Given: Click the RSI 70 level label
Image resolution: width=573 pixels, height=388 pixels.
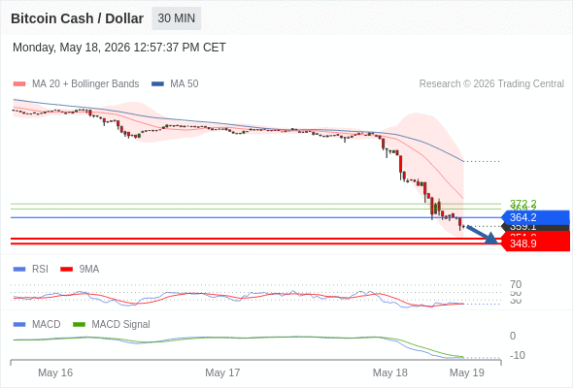Looking at the screenshot, I should pyautogui.click(x=516, y=284).
